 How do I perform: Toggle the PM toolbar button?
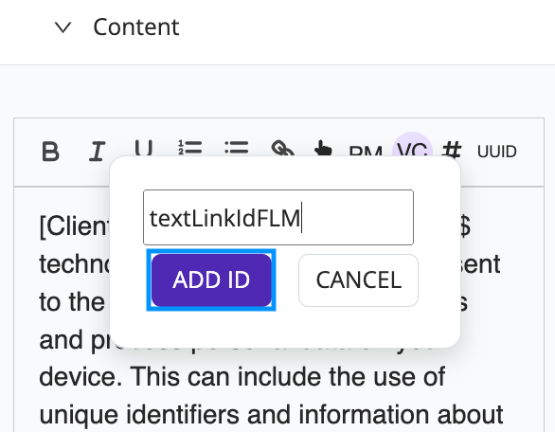(x=366, y=152)
